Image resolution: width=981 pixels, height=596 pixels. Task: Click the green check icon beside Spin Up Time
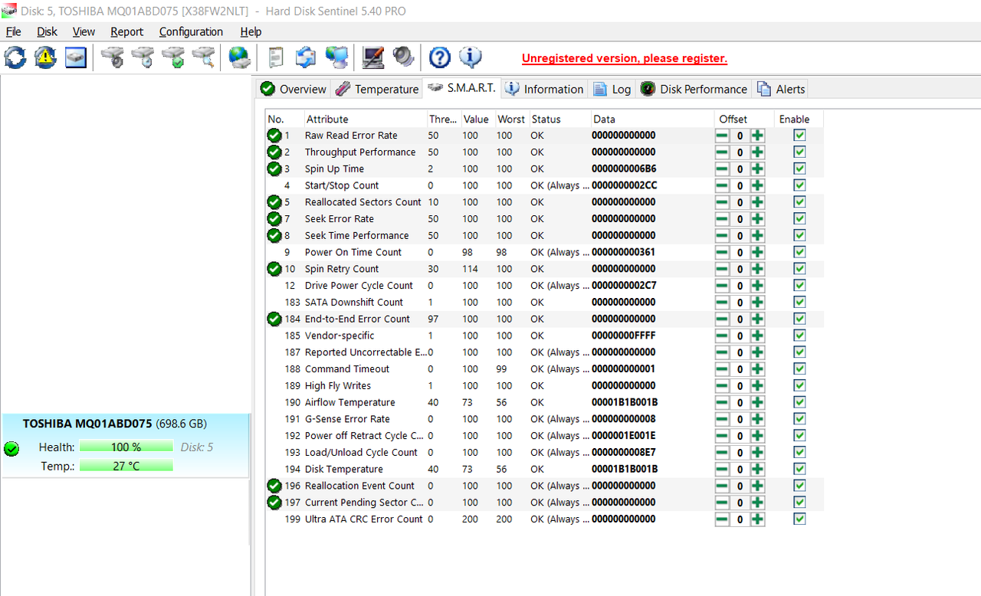pos(274,169)
